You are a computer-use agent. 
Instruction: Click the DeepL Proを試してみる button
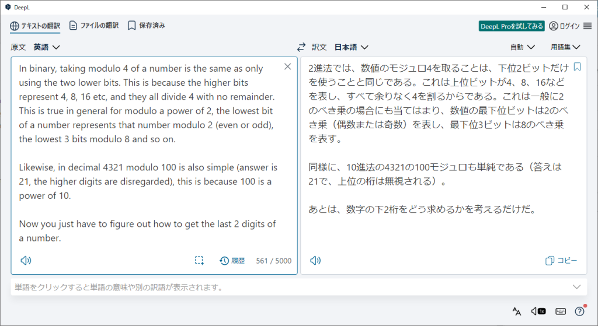pos(512,26)
